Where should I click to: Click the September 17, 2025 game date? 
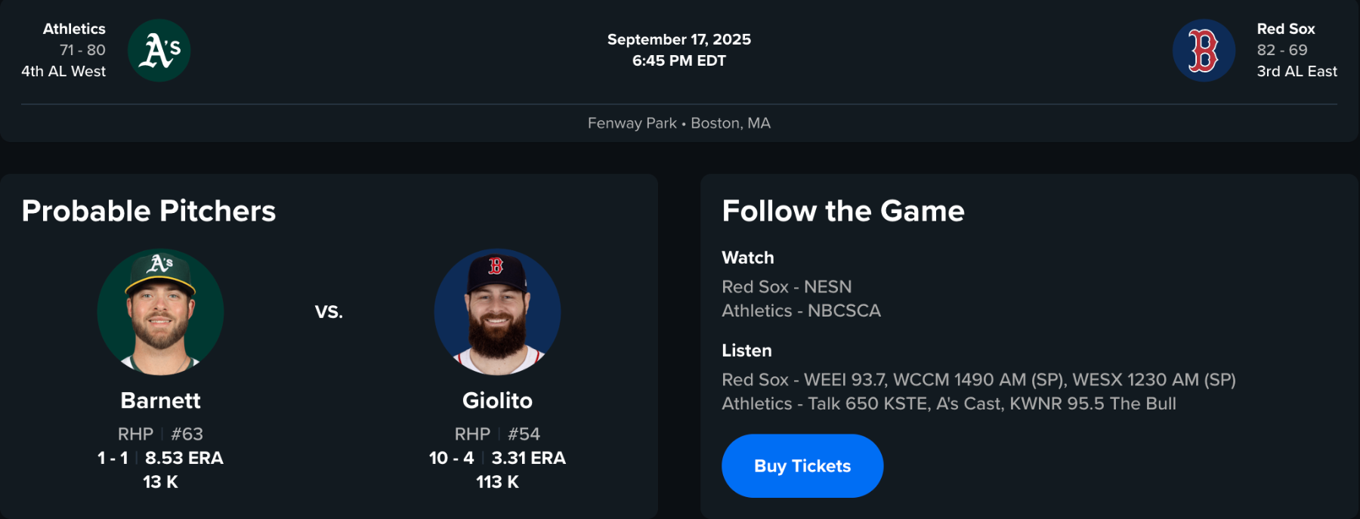coord(678,39)
